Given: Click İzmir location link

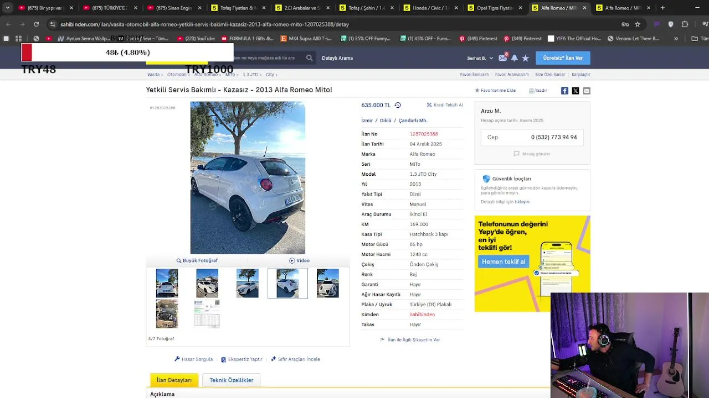Looking at the screenshot, I should point(367,121).
